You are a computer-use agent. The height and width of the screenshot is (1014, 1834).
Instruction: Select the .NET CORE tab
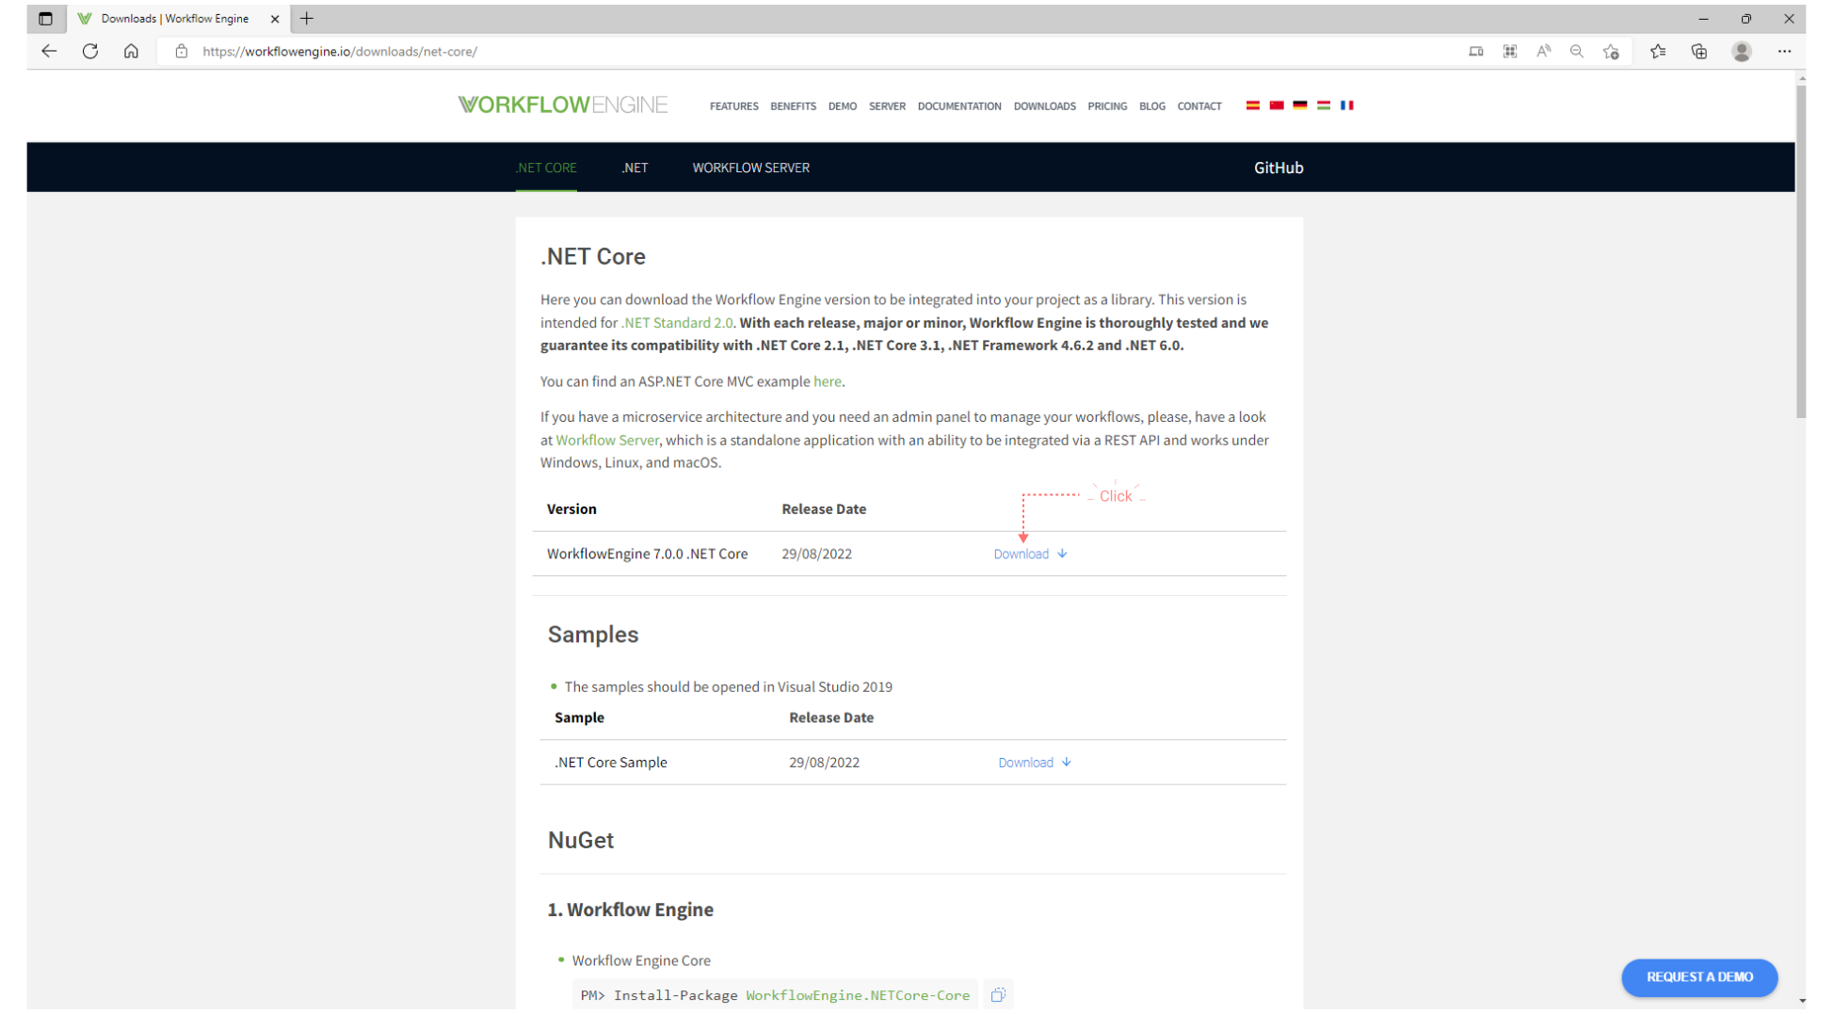(x=546, y=168)
